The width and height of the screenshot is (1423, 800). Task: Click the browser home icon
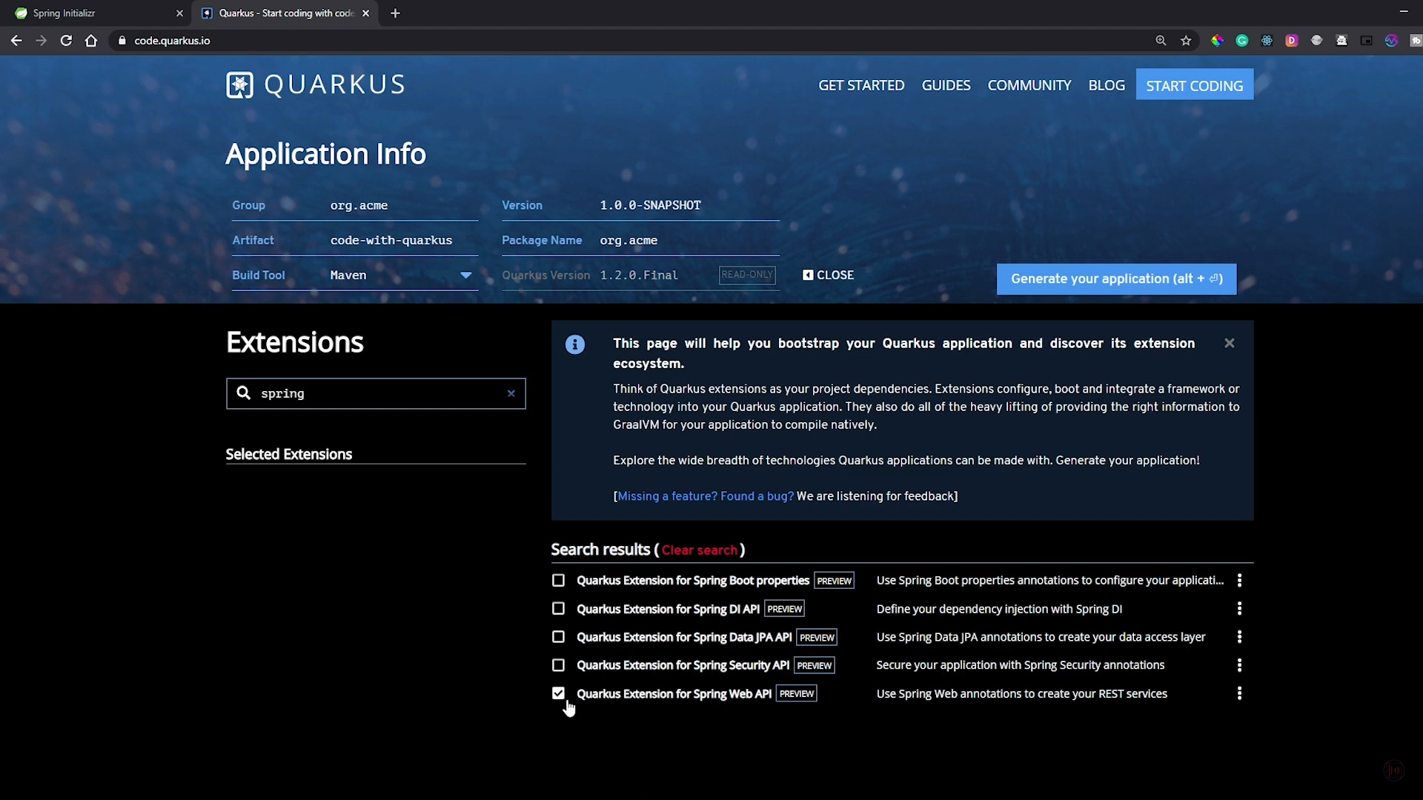[x=91, y=41]
